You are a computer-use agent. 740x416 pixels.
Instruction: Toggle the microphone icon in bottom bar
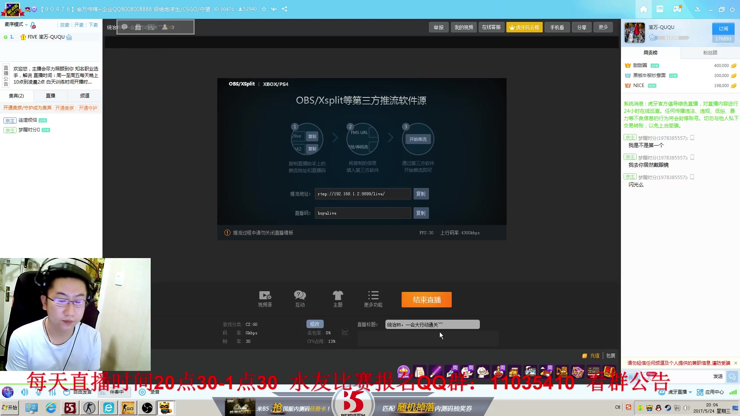point(39,392)
